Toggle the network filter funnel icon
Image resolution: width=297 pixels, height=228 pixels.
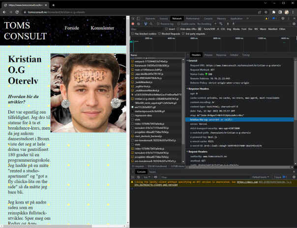(146, 24)
